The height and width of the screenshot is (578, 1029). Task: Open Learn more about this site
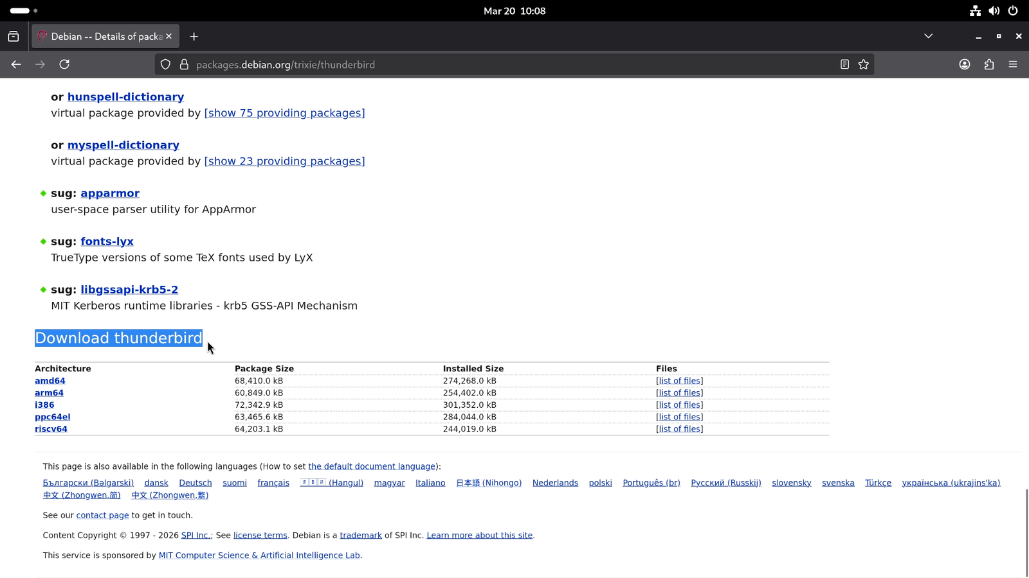[480, 535]
